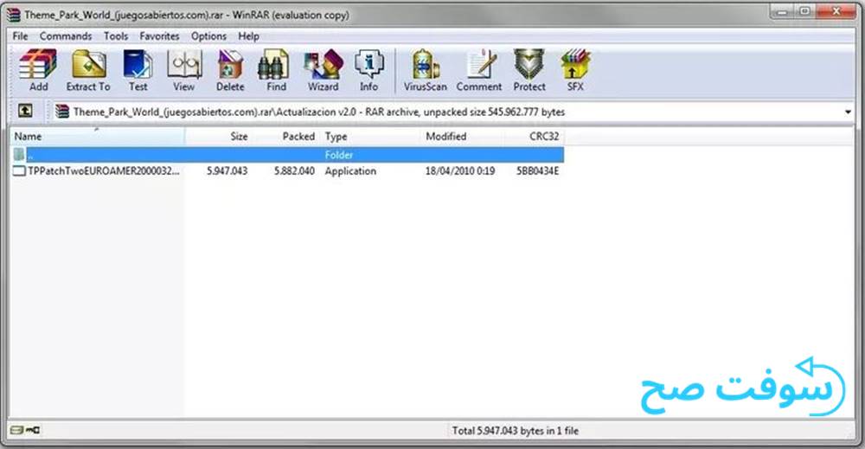Run the Test archive tool
The height and width of the screenshot is (449, 865).
click(x=138, y=70)
